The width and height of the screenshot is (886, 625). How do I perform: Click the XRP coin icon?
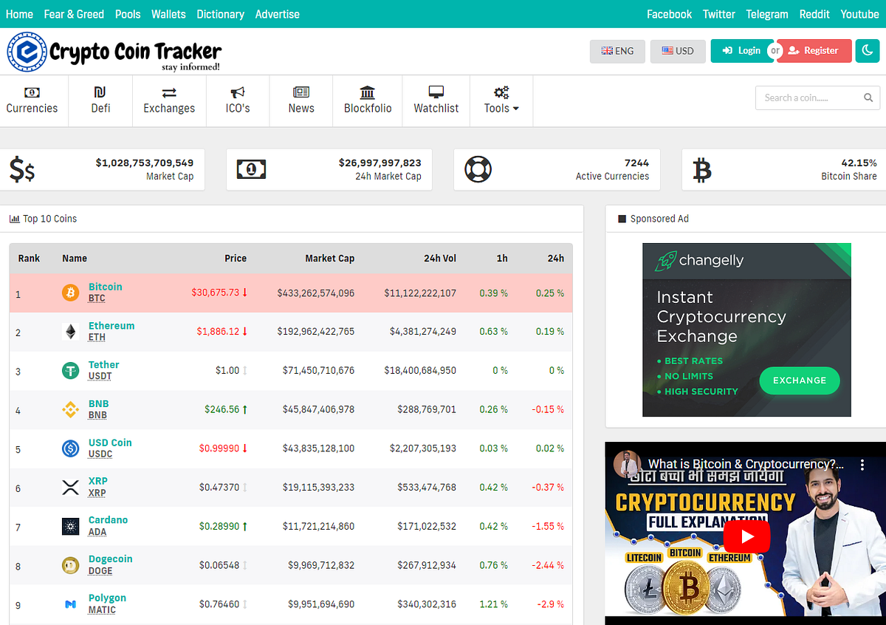70,488
